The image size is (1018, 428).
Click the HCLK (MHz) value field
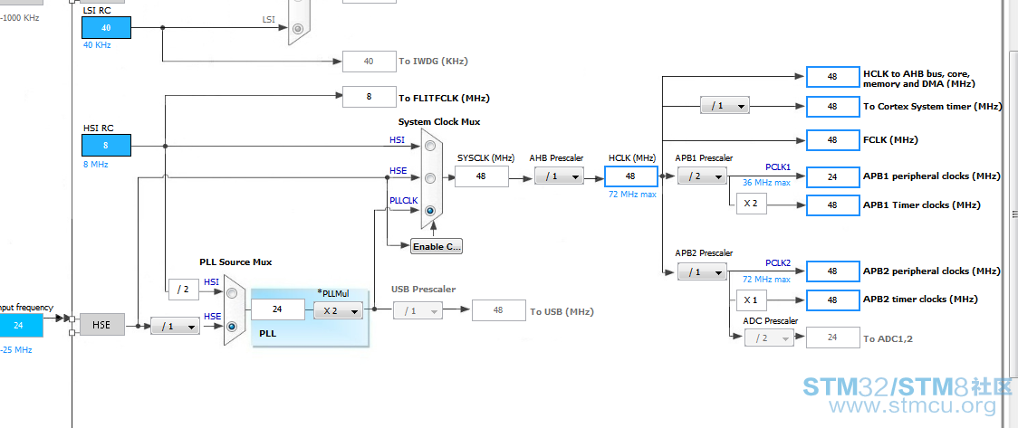(x=630, y=176)
